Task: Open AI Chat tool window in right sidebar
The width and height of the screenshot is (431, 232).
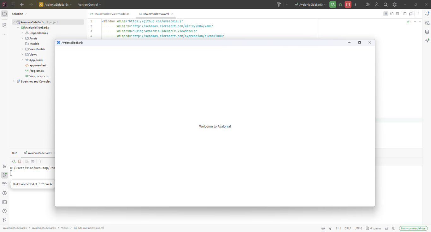Action: [x=427, y=23]
